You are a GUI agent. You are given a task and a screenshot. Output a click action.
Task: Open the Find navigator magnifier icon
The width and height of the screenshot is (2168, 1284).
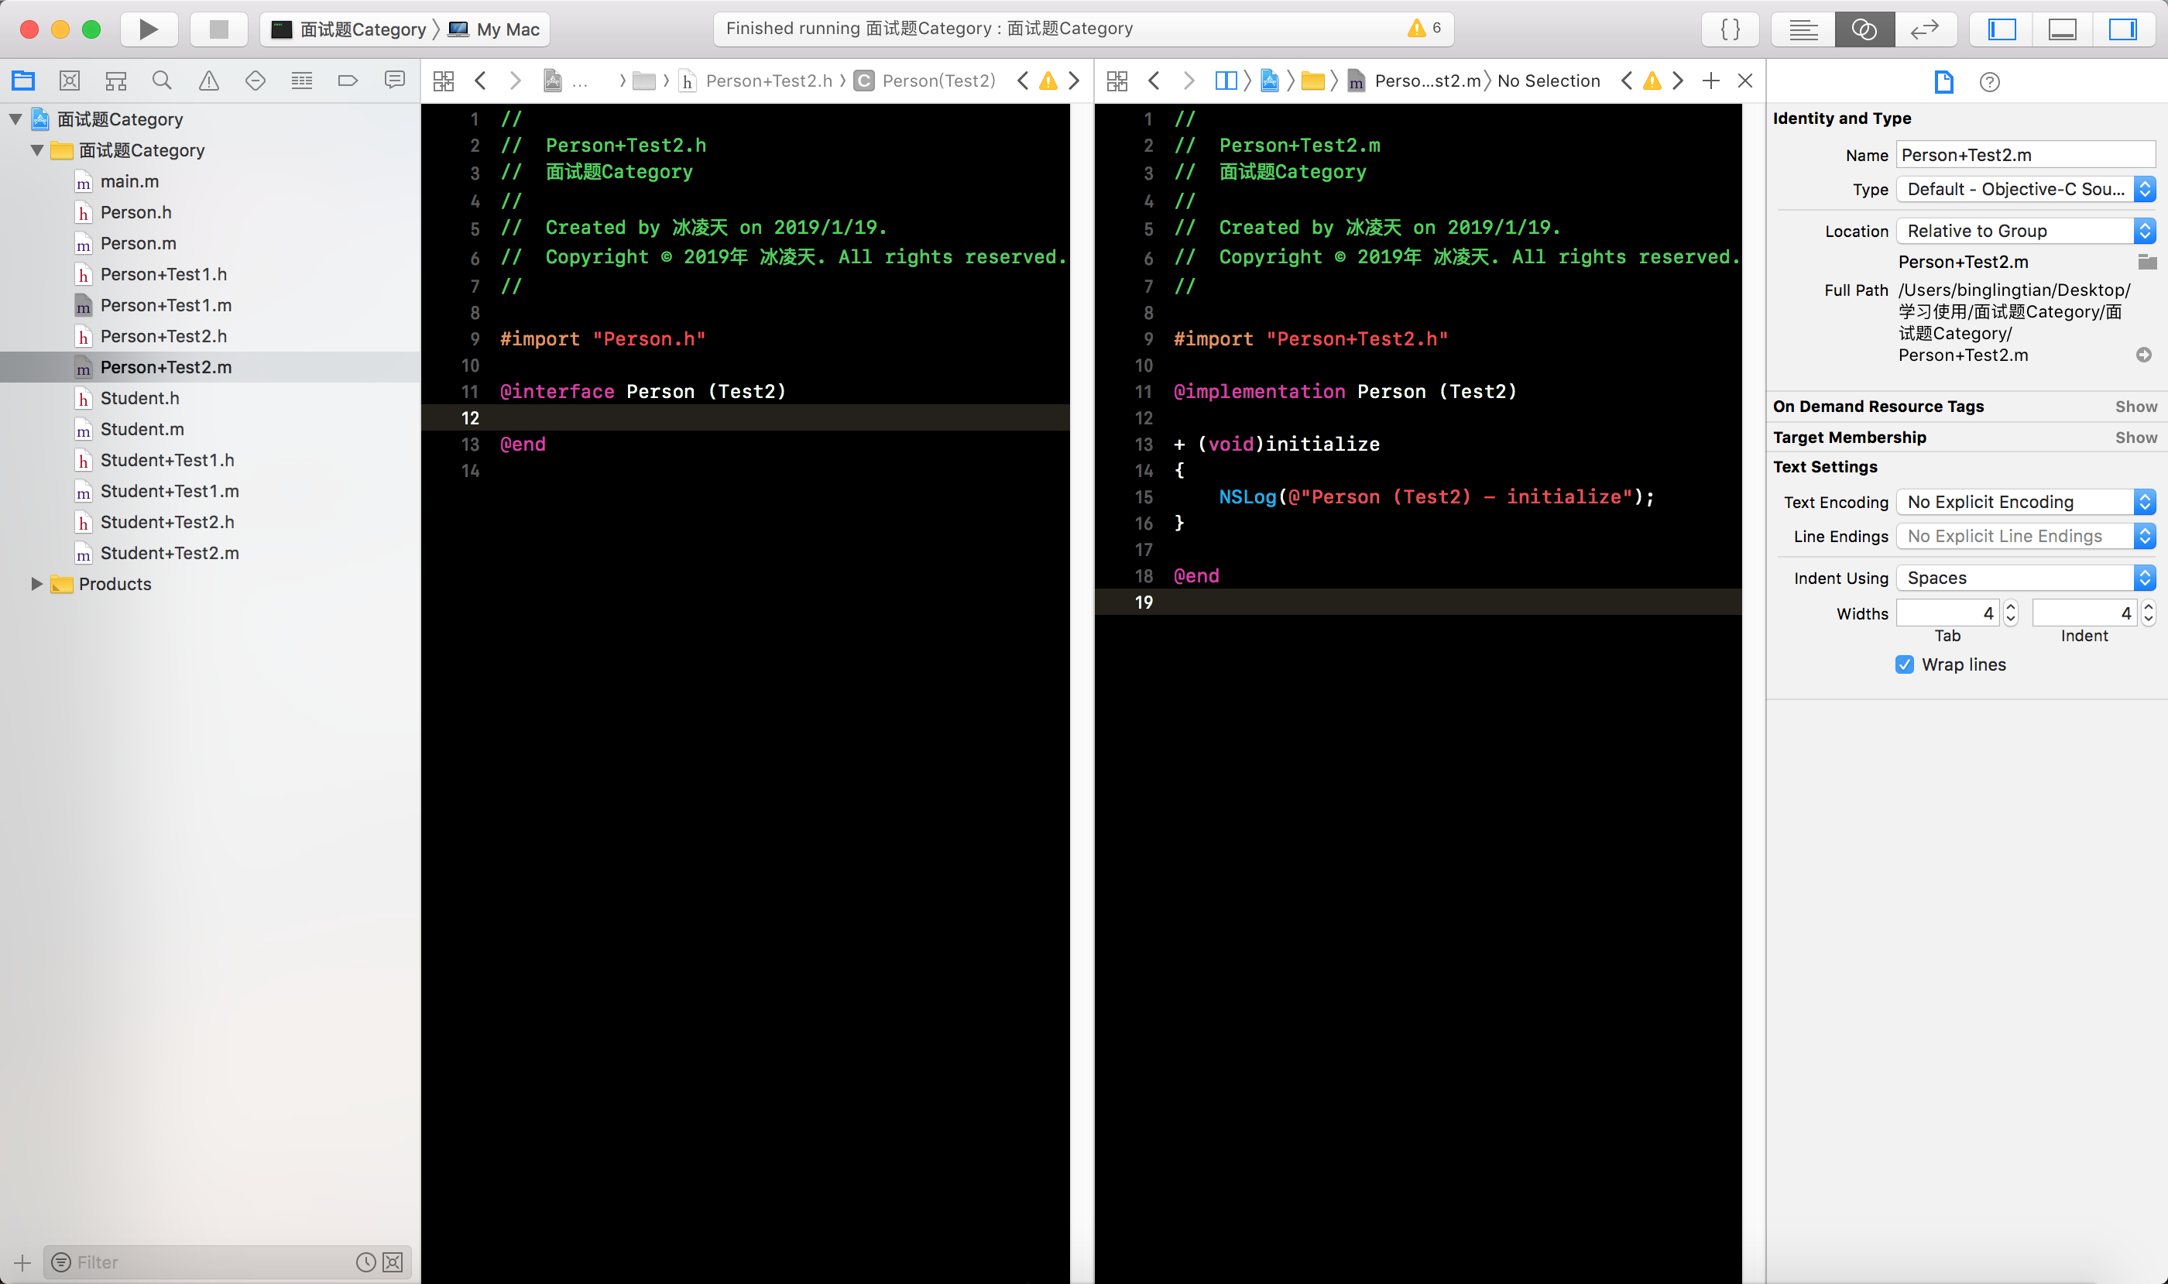point(162,81)
